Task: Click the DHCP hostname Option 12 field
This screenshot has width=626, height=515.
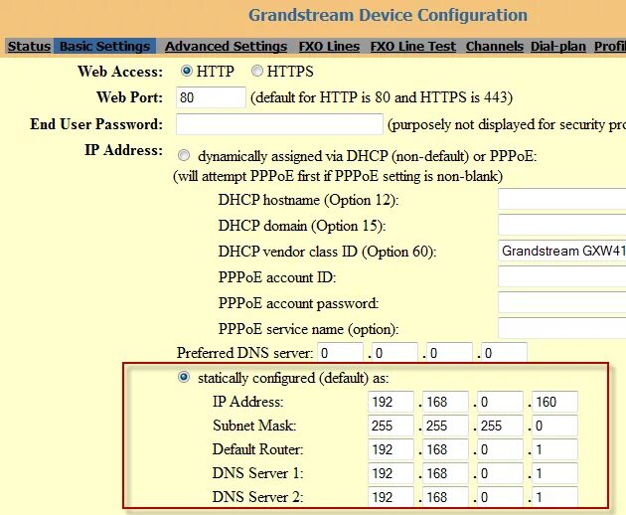Action: pyautogui.click(x=562, y=199)
